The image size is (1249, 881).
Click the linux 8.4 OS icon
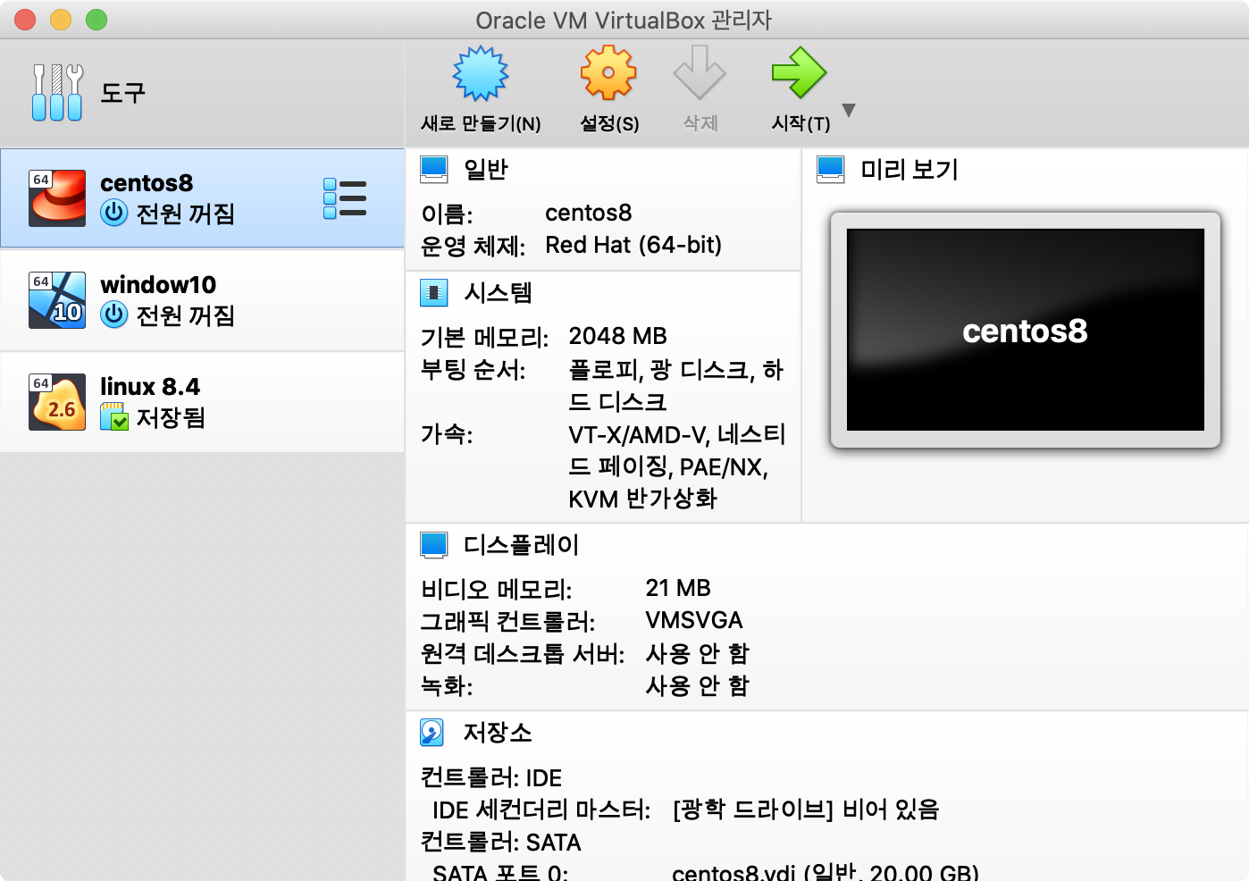click(x=57, y=402)
